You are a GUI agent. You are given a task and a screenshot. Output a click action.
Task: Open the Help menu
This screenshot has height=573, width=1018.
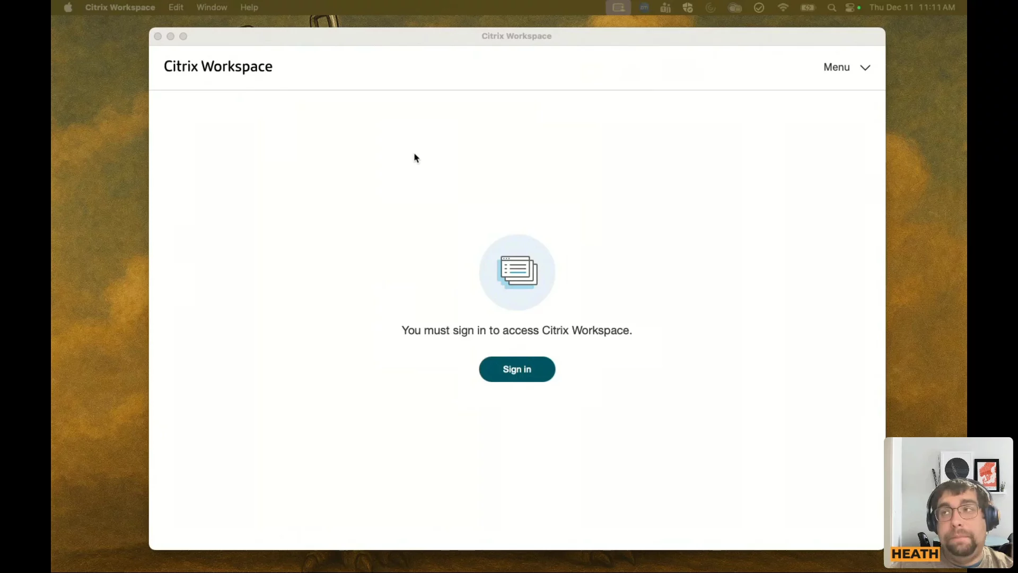[249, 7]
